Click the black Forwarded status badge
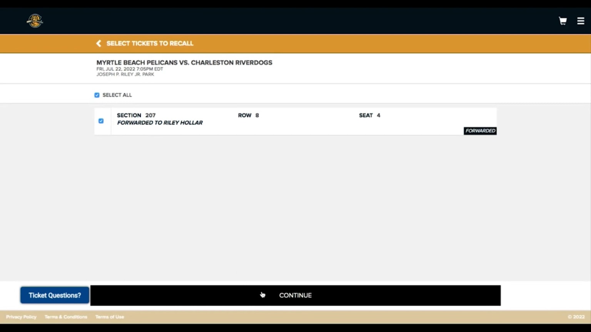 480,131
